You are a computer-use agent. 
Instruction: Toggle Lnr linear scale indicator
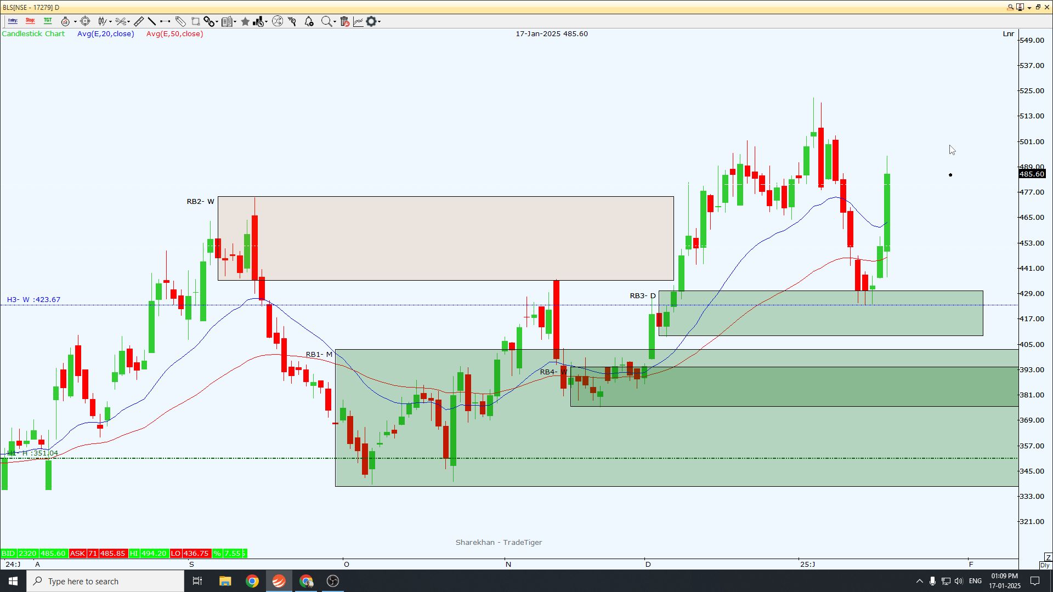pyautogui.click(x=1008, y=34)
